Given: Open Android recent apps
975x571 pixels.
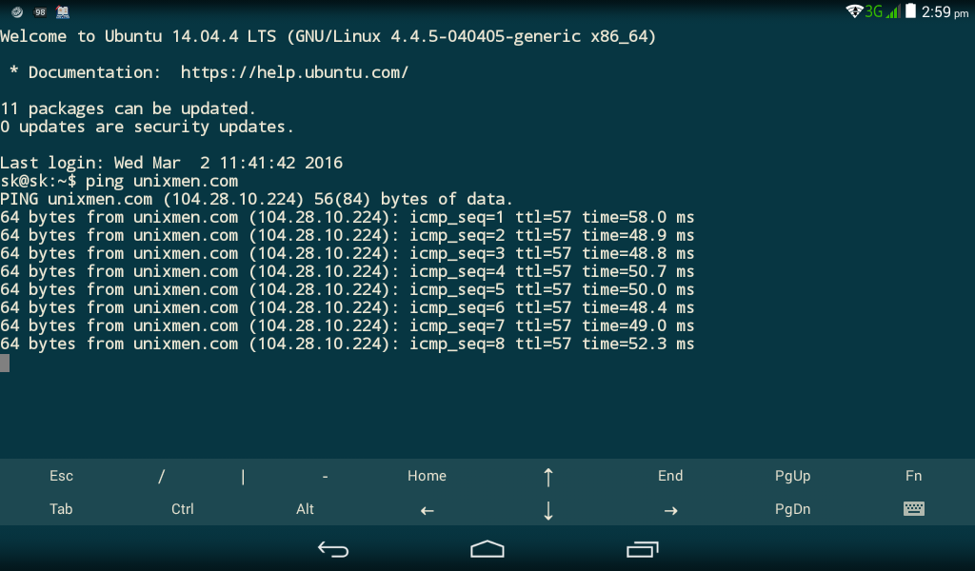Looking at the screenshot, I should coord(643,549).
